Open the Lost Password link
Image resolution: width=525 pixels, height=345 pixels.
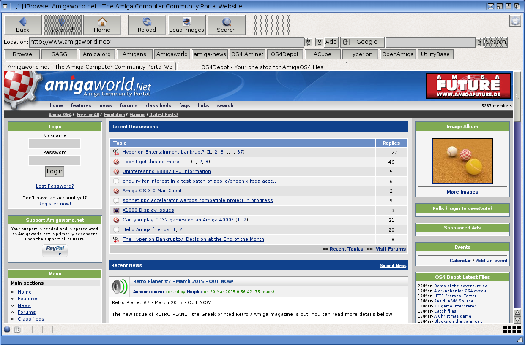55,186
